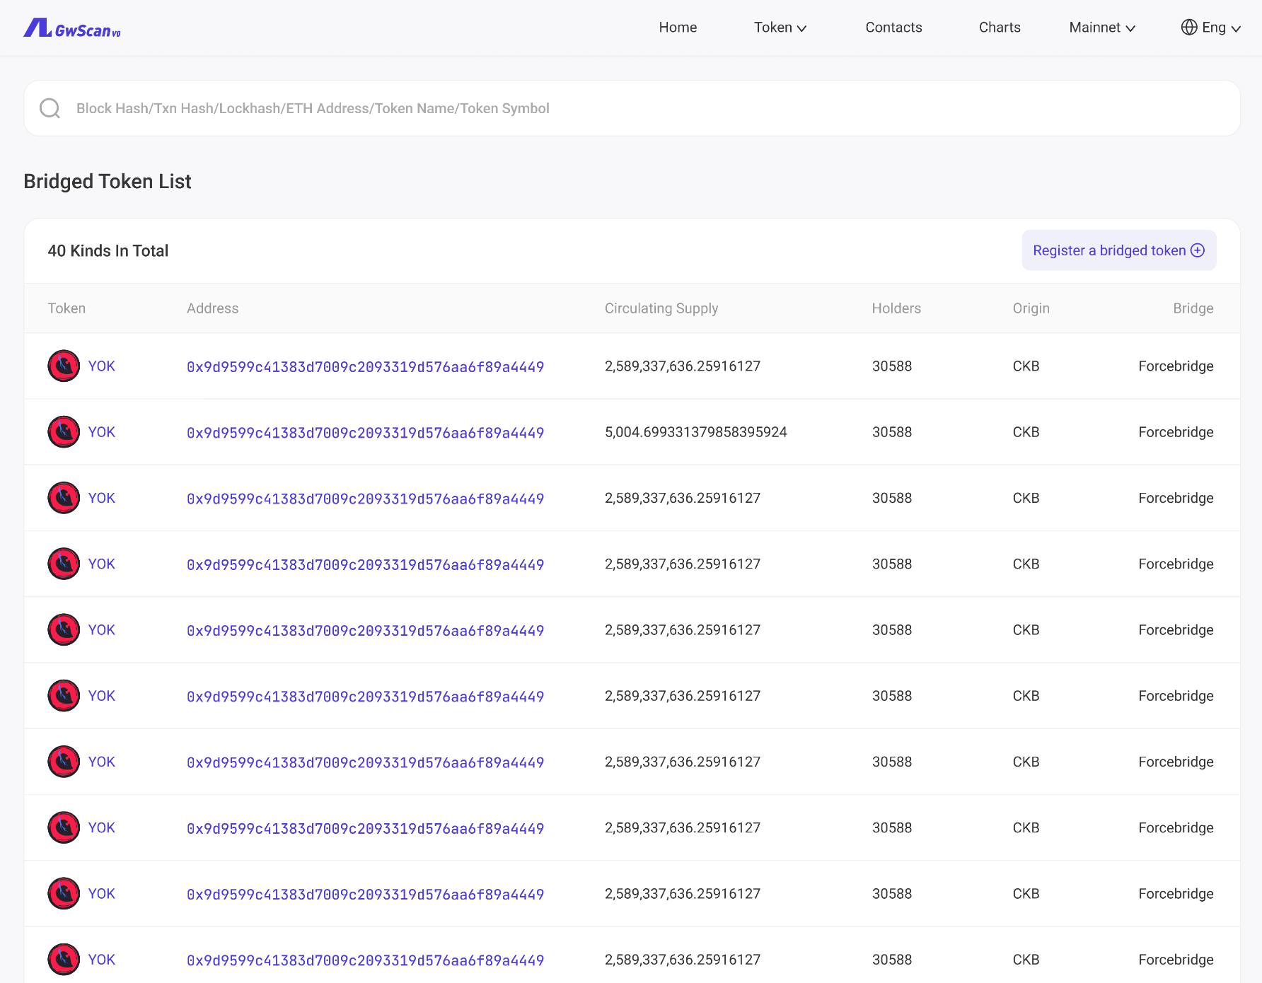The height and width of the screenshot is (983, 1262).
Task: Click the YOK token name link in row two
Action: pyautogui.click(x=101, y=431)
